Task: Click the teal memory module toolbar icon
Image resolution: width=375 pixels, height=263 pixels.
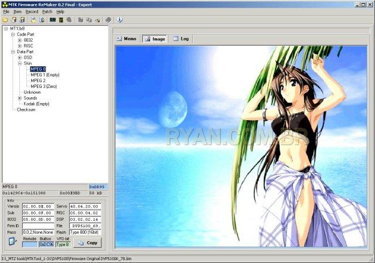Action: click(52, 19)
